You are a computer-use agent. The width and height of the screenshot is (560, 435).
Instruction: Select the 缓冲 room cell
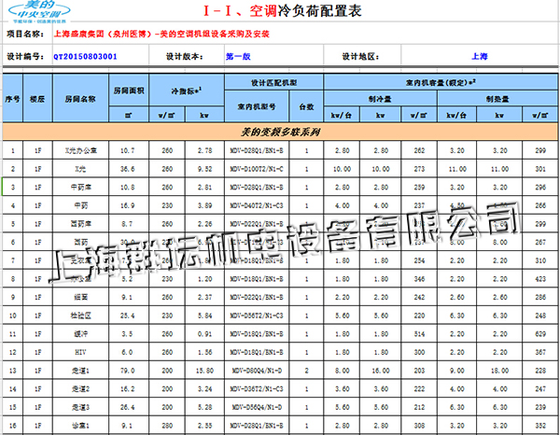tap(80, 334)
